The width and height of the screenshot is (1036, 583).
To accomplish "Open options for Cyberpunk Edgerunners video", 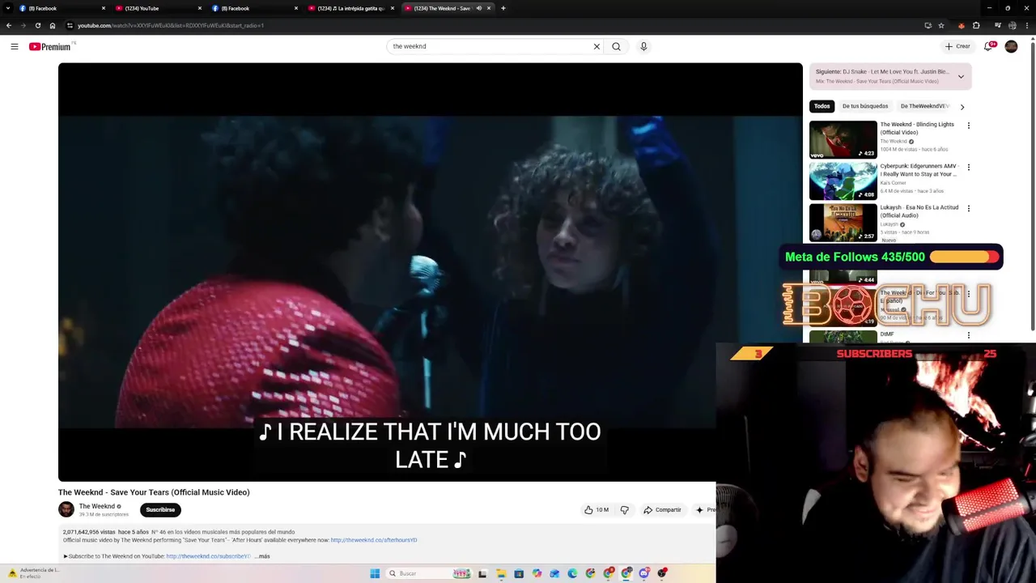I will coord(968,167).
